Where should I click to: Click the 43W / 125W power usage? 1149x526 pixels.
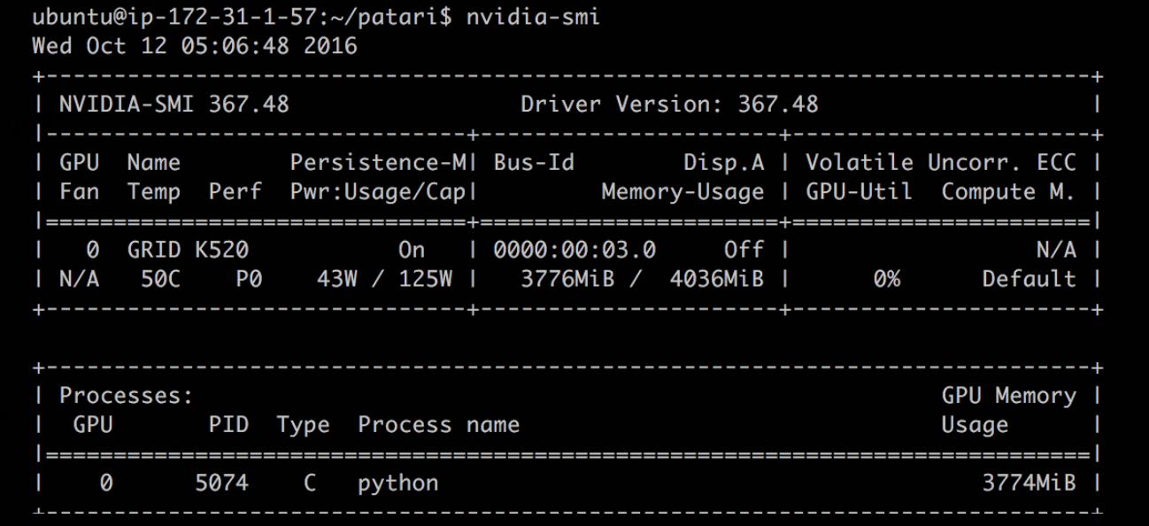[384, 279]
